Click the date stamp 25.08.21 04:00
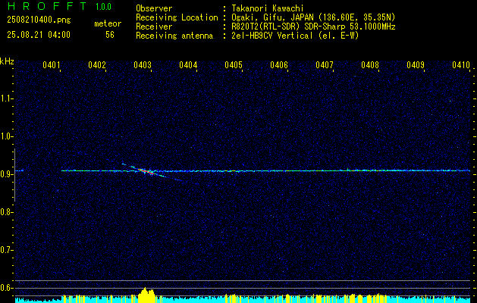Image resolution: width=477 pixels, height=303 pixels. pos(39,35)
